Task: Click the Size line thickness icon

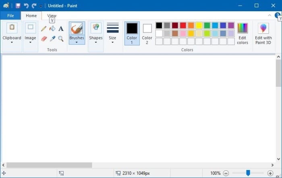Action: (113, 28)
